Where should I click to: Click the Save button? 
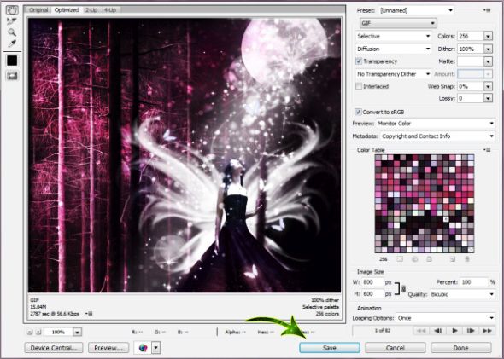(330, 348)
